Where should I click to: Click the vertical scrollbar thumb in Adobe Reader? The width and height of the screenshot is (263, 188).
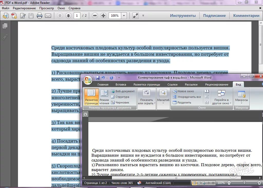pyautogui.click(x=261, y=45)
